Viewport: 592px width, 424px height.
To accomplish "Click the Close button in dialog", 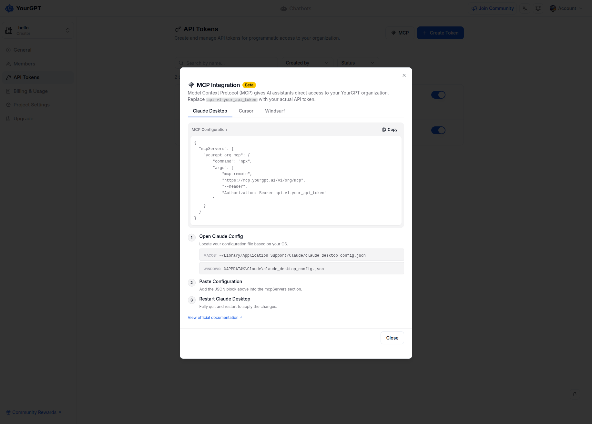I will click(392, 338).
